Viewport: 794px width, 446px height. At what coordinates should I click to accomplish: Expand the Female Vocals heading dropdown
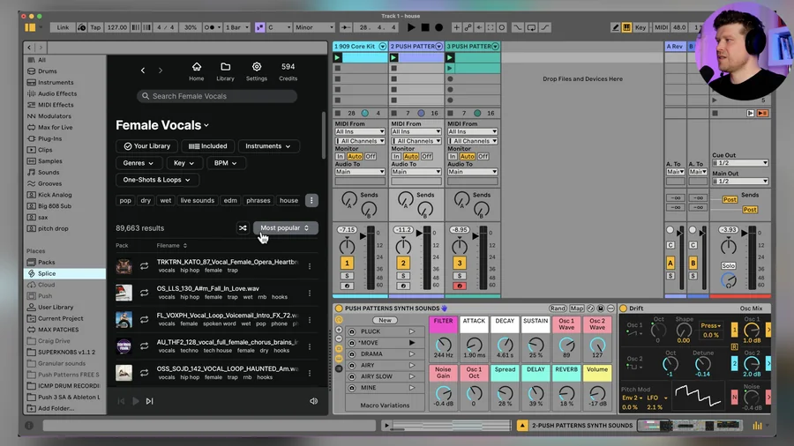(x=206, y=125)
